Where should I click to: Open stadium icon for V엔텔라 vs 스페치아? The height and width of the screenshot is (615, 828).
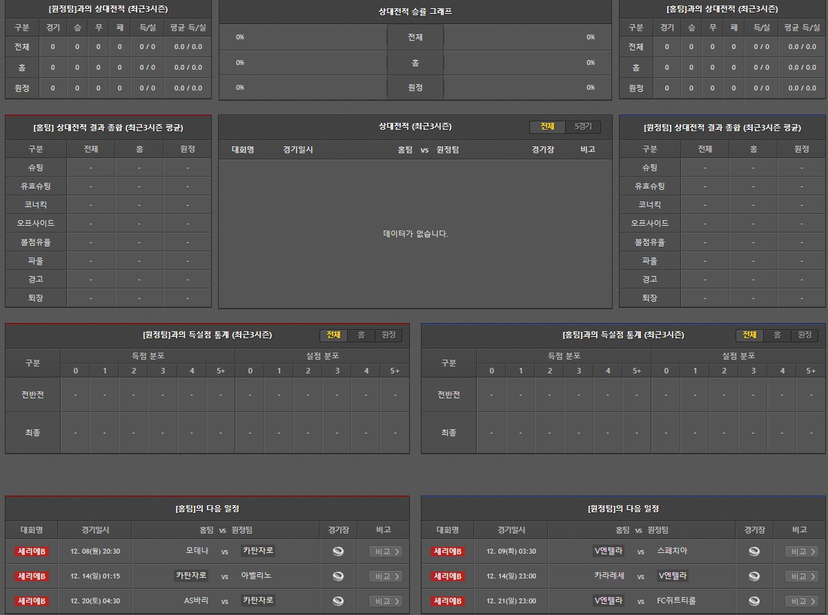(754, 551)
